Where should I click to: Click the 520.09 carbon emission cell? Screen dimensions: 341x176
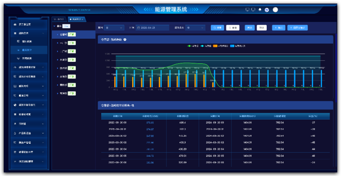(183, 162)
